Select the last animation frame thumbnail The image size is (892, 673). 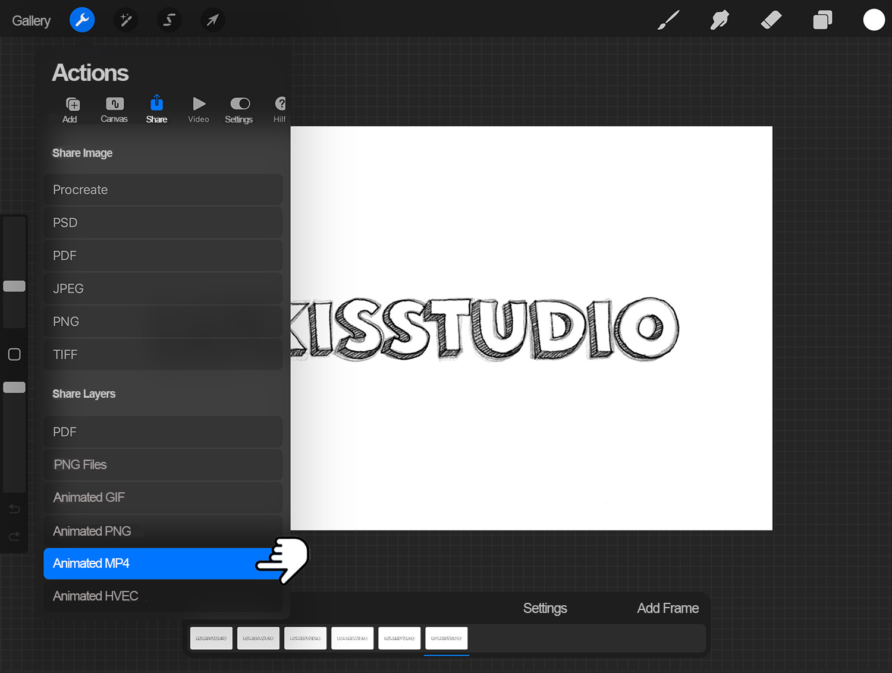[x=446, y=637]
